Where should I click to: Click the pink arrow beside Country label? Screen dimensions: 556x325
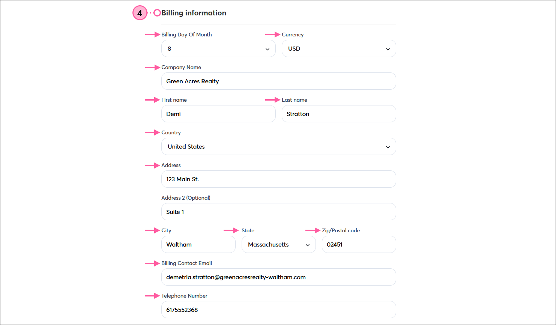point(152,132)
